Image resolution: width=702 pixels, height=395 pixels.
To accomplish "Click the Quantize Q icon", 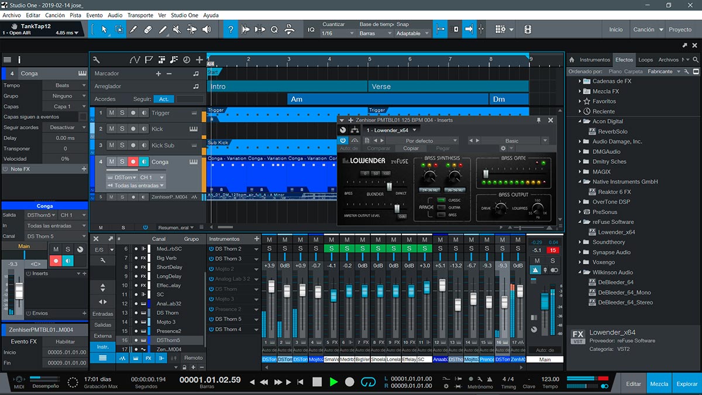I will point(274,29).
